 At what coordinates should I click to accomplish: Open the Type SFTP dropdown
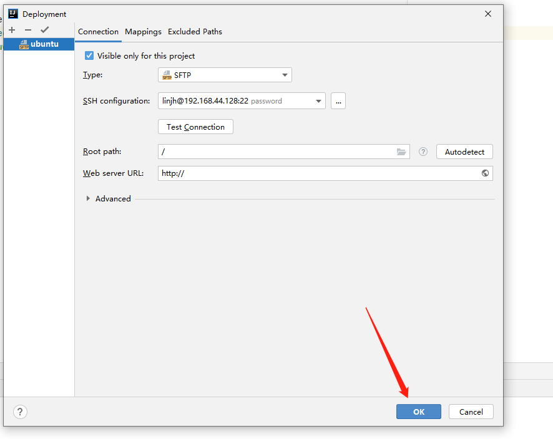pos(225,75)
